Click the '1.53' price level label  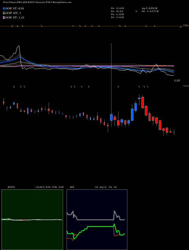tap(177, 81)
